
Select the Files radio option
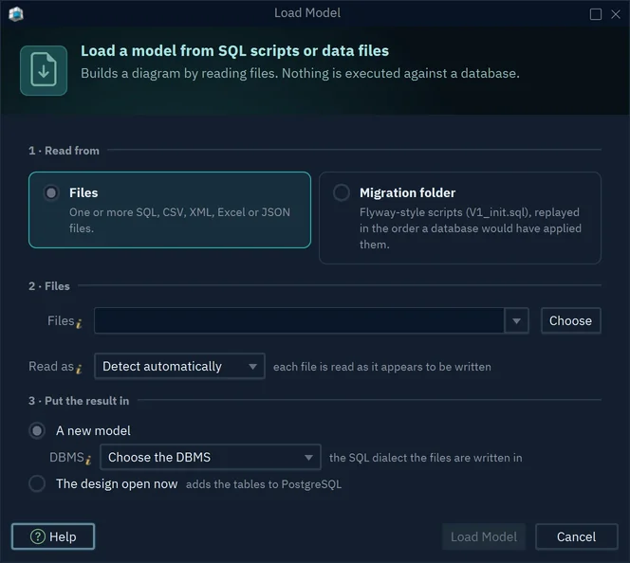click(51, 193)
